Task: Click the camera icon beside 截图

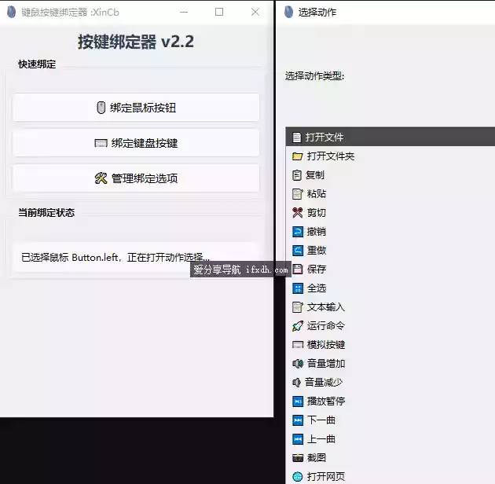Action: pos(298,458)
